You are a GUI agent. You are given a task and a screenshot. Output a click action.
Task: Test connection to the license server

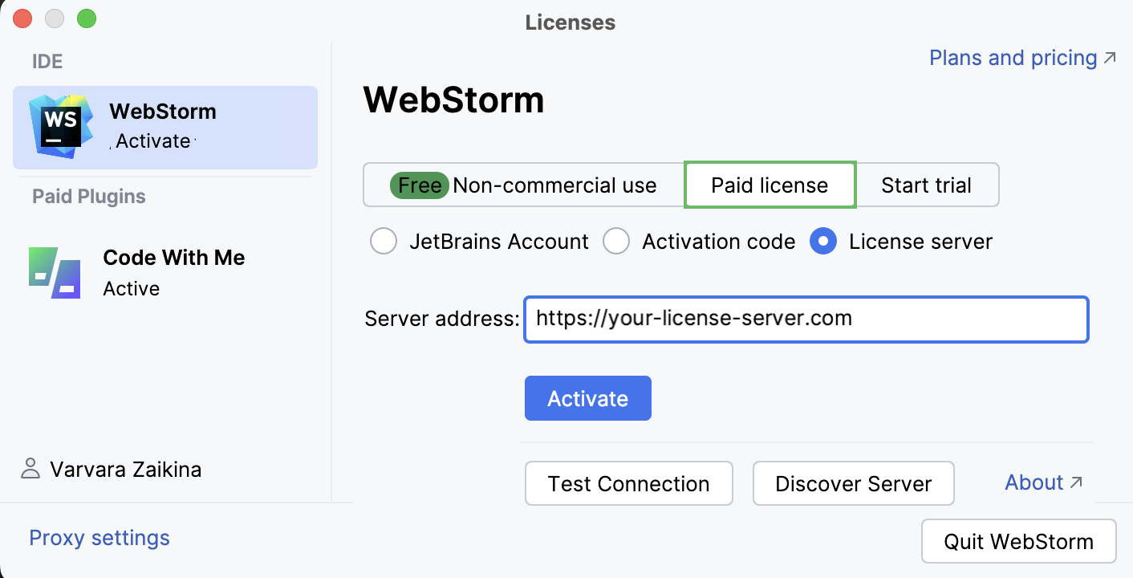[x=628, y=483]
